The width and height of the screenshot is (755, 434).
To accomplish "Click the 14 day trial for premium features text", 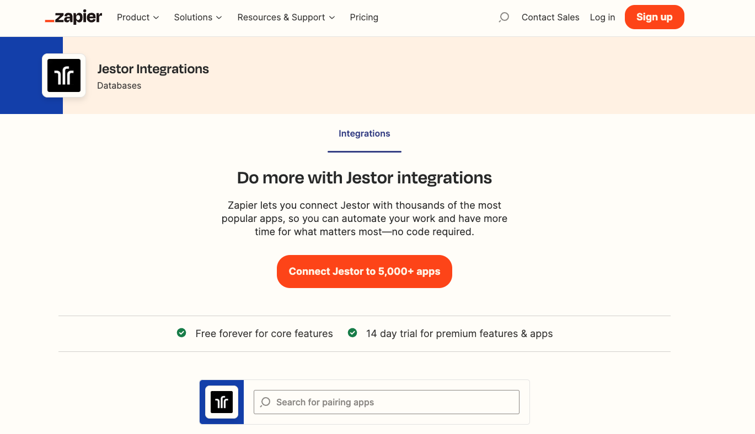I will pos(459,334).
